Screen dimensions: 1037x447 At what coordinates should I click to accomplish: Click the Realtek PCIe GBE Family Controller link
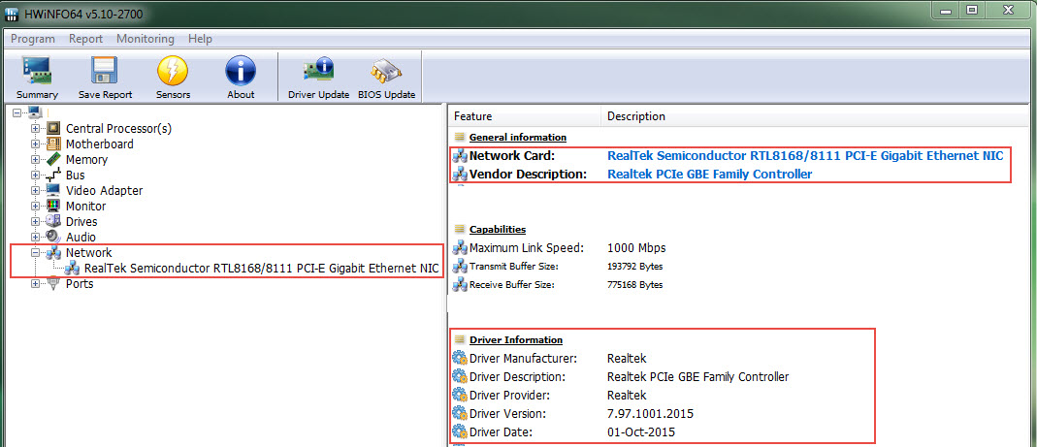(709, 175)
